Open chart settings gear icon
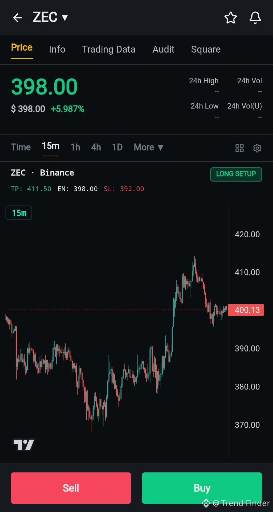Image resolution: width=273 pixels, height=512 pixels. coord(257,148)
